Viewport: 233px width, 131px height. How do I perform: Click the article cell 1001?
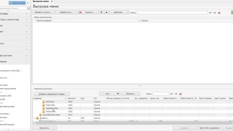click(x=70, y=108)
